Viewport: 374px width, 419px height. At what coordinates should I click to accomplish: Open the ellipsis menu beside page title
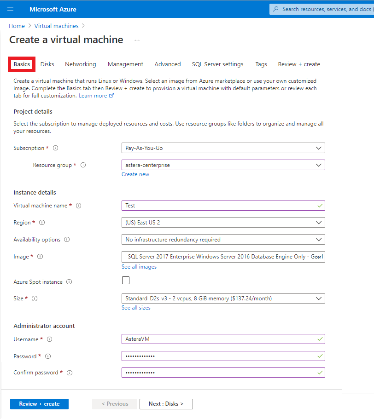pyautogui.click(x=137, y=40)
